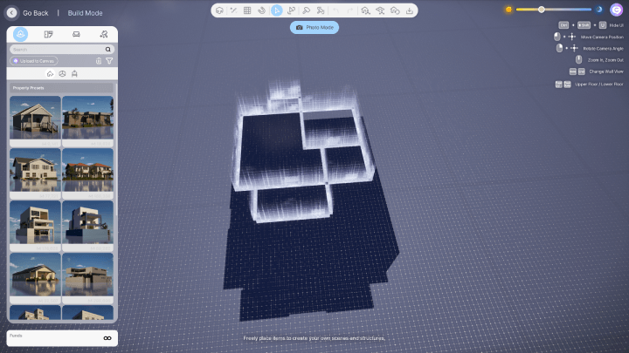Choose the cursor with rotate arrow tool
Screen dimensions: 629x353
291,10
